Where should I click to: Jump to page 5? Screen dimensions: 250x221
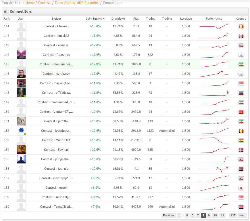187,216
